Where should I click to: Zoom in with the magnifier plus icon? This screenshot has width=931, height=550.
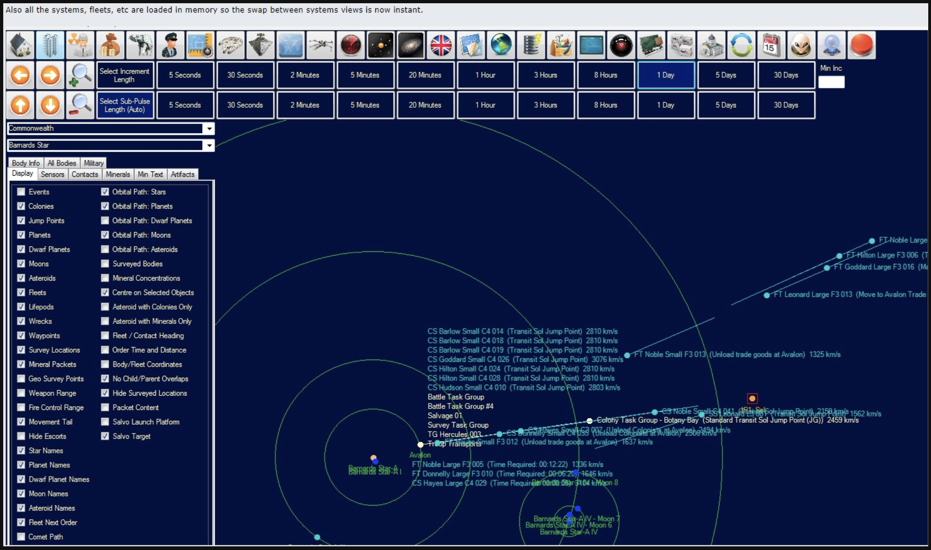[x=80, y=75]
